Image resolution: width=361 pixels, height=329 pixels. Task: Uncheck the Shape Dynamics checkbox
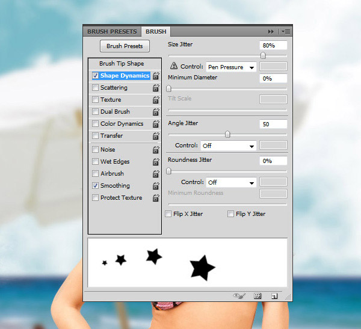[x=95, y=76]
